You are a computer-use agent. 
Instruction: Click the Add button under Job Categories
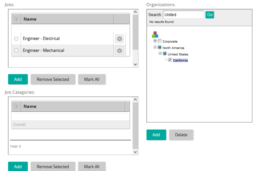[x=18, y=166]
